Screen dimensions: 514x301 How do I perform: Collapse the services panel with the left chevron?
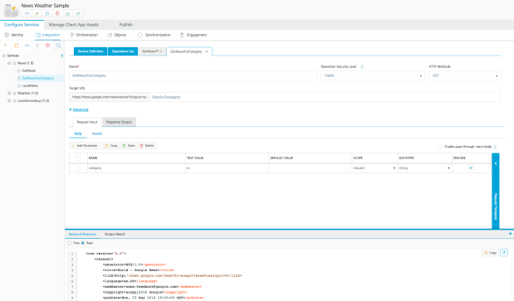tap(62, 56)
